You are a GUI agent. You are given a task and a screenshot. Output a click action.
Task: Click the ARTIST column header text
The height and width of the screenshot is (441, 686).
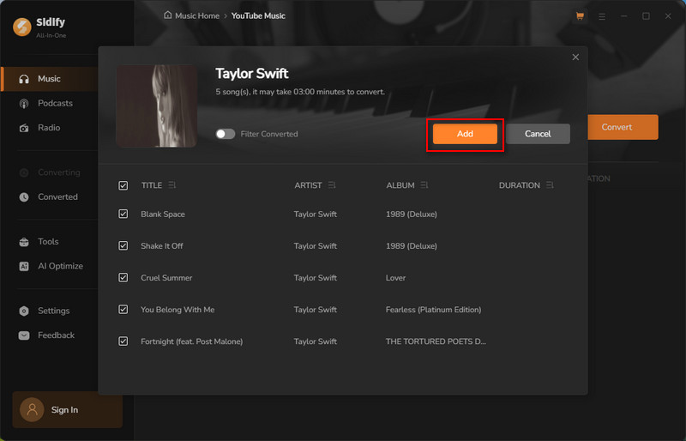(x=308, y=185)
